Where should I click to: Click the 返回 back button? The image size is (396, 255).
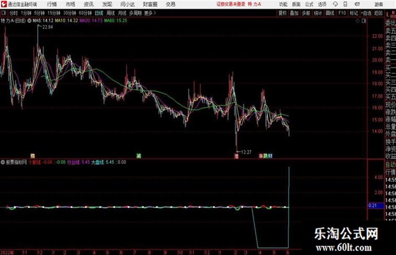tap(378, 13)
